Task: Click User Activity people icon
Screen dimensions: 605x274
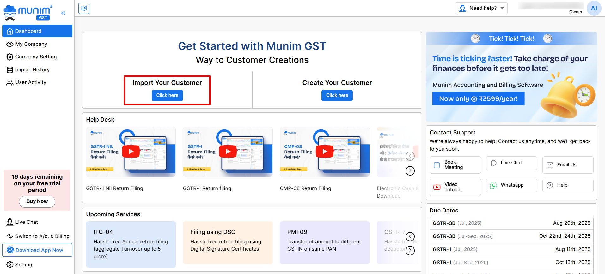Action: pos(10,82)
